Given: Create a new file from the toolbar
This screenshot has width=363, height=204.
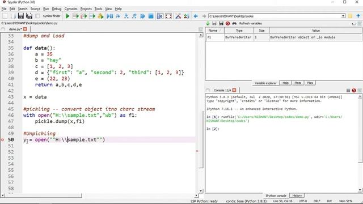Looking at the screenshot, I should tap(5, 16).
